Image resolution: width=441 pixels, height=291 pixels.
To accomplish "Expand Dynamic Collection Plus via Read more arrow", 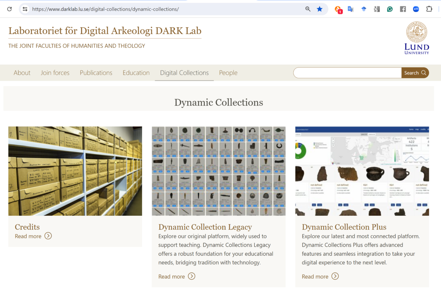I will [335, 276].
